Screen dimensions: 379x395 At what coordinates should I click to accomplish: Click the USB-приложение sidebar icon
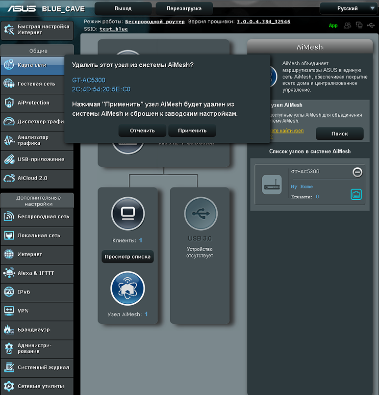[x=9, y=159]
